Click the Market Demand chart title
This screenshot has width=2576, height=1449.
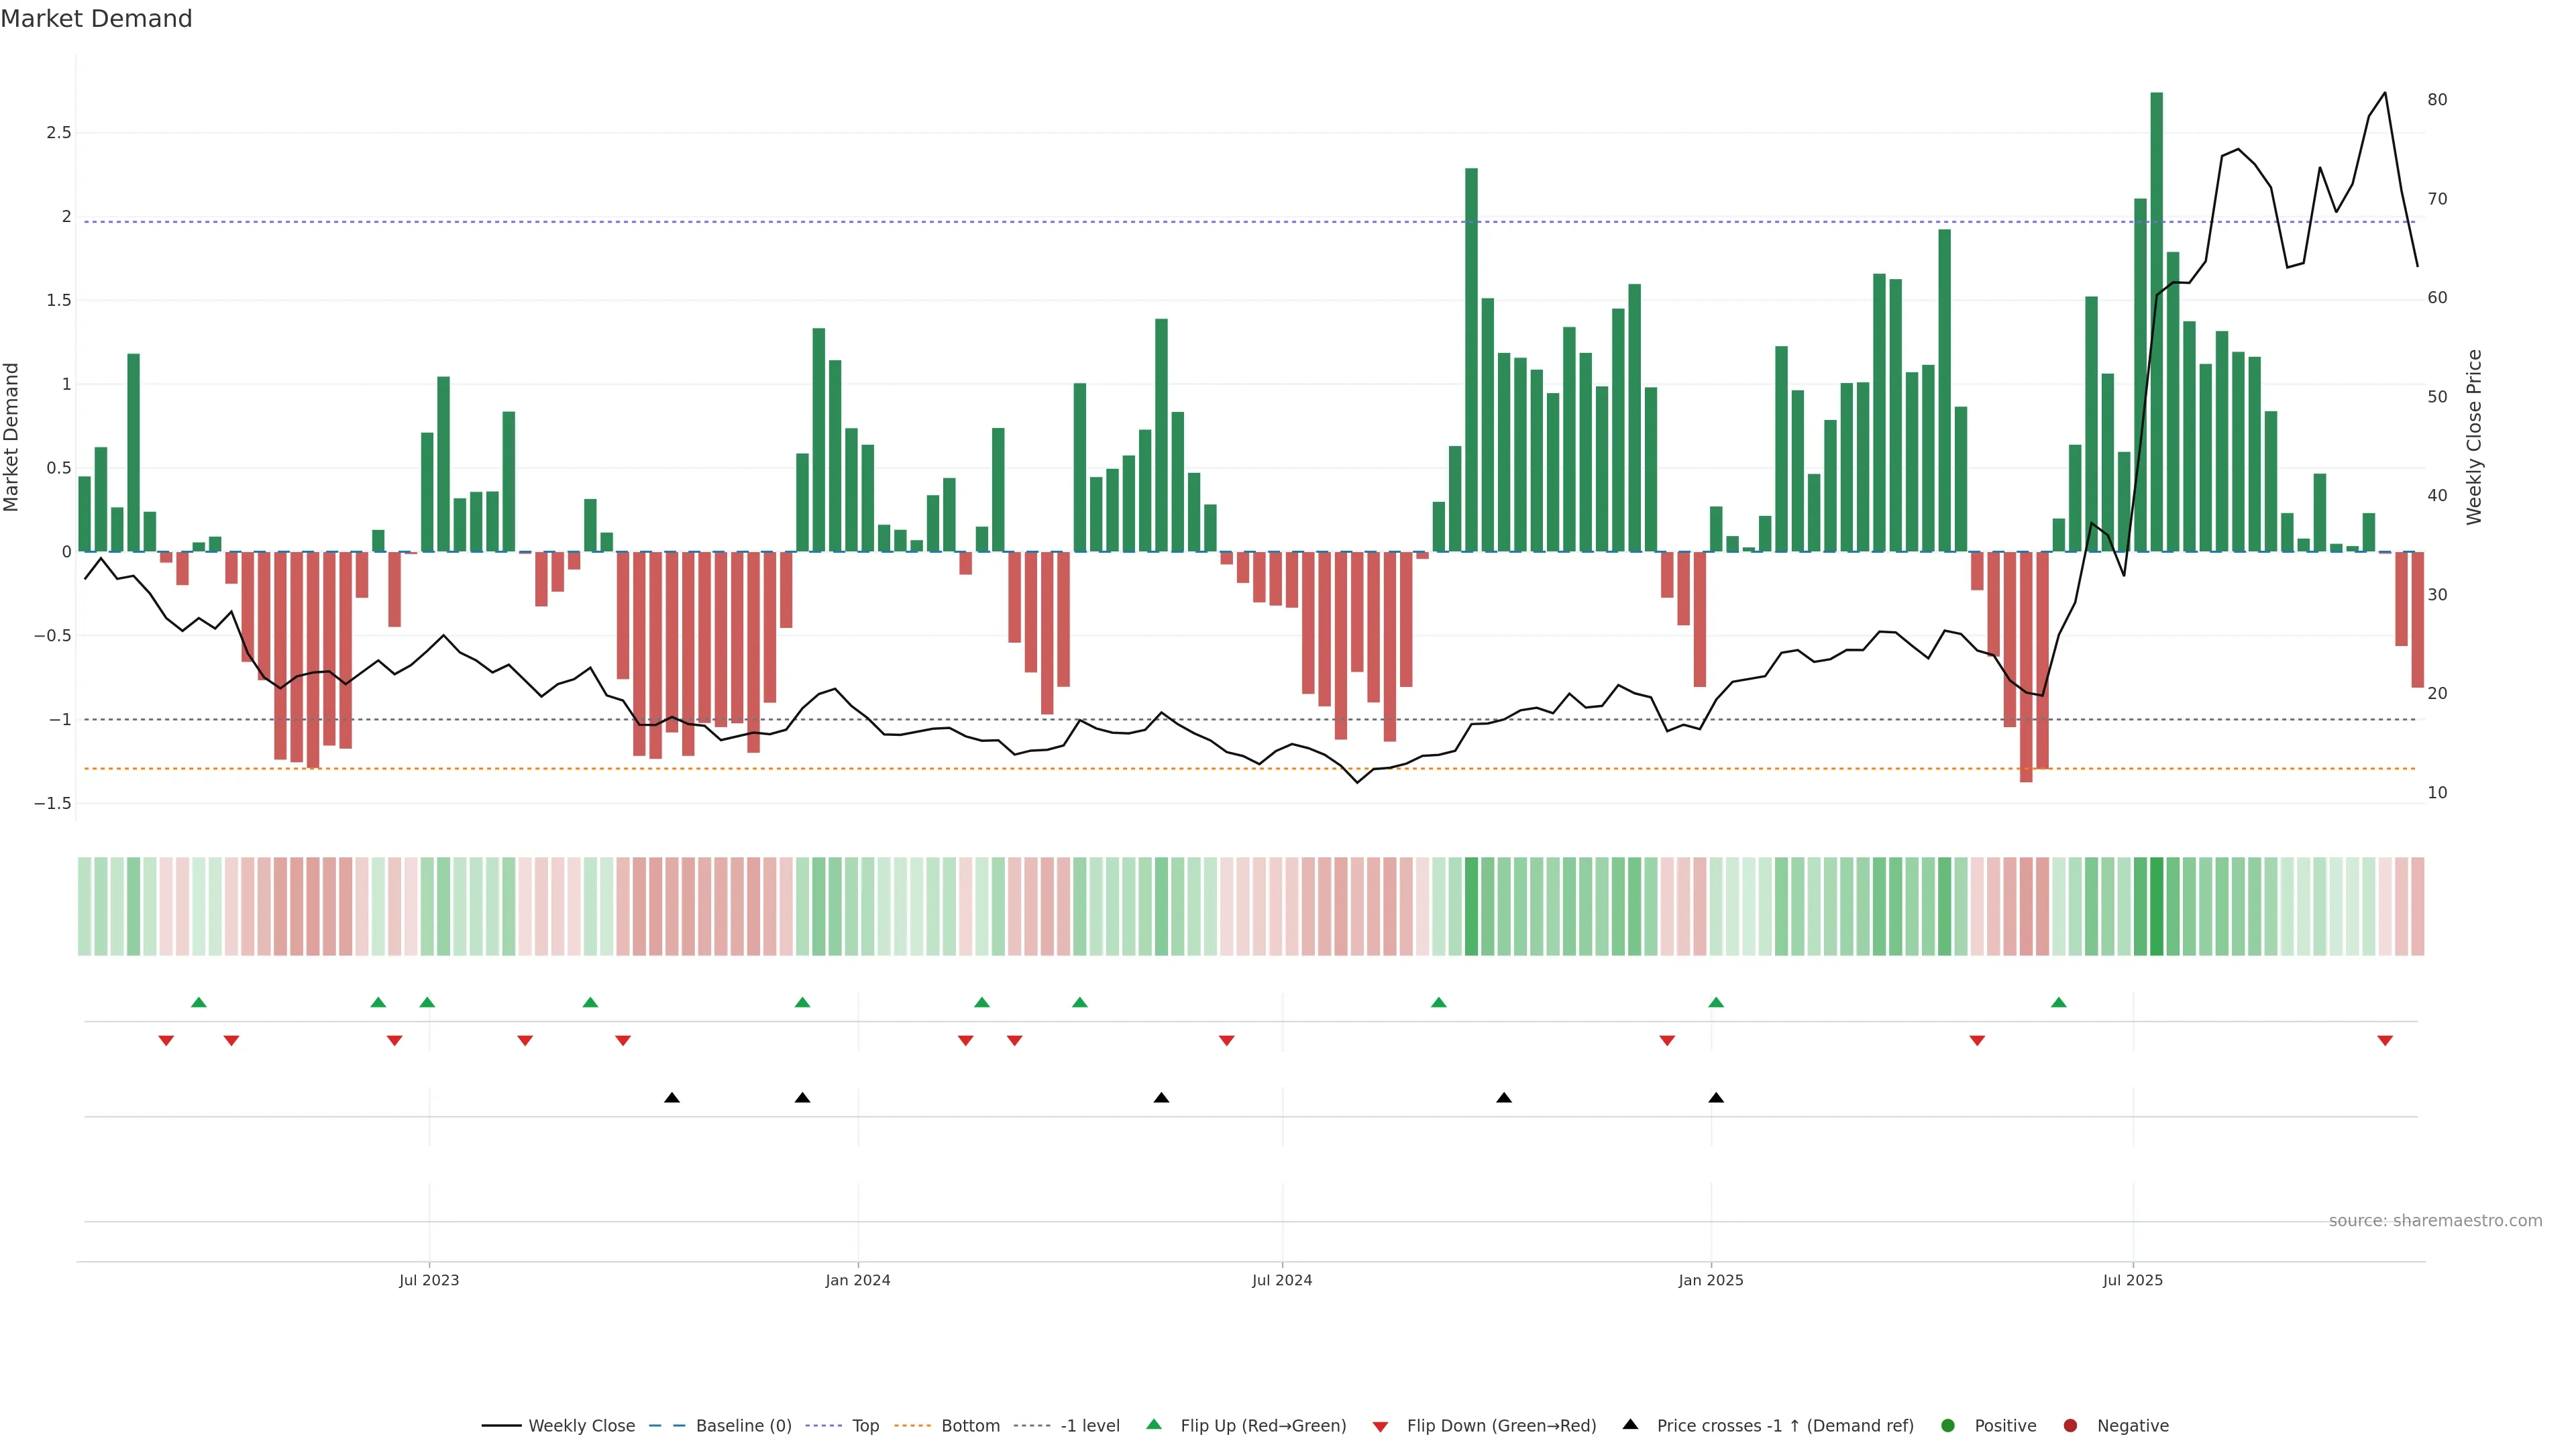(96, 19)
